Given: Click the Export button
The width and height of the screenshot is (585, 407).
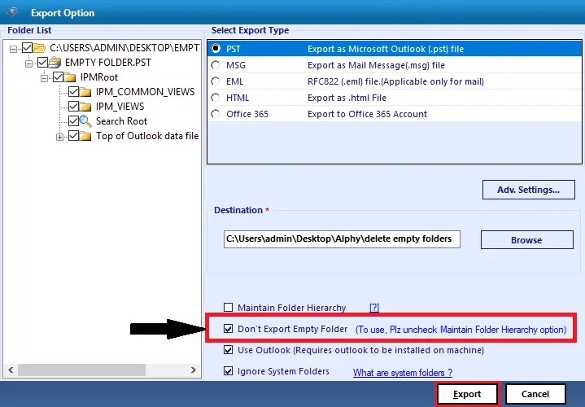Looking at the screenshot, I should pos(467,394).
